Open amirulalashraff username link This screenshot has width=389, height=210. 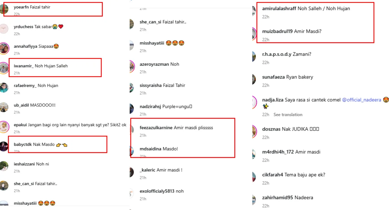(x=279, y=8)
